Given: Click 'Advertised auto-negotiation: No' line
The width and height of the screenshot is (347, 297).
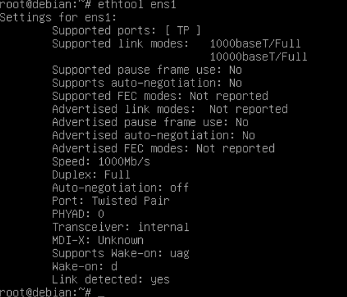Looking at the screenshot, I should 153,135.
